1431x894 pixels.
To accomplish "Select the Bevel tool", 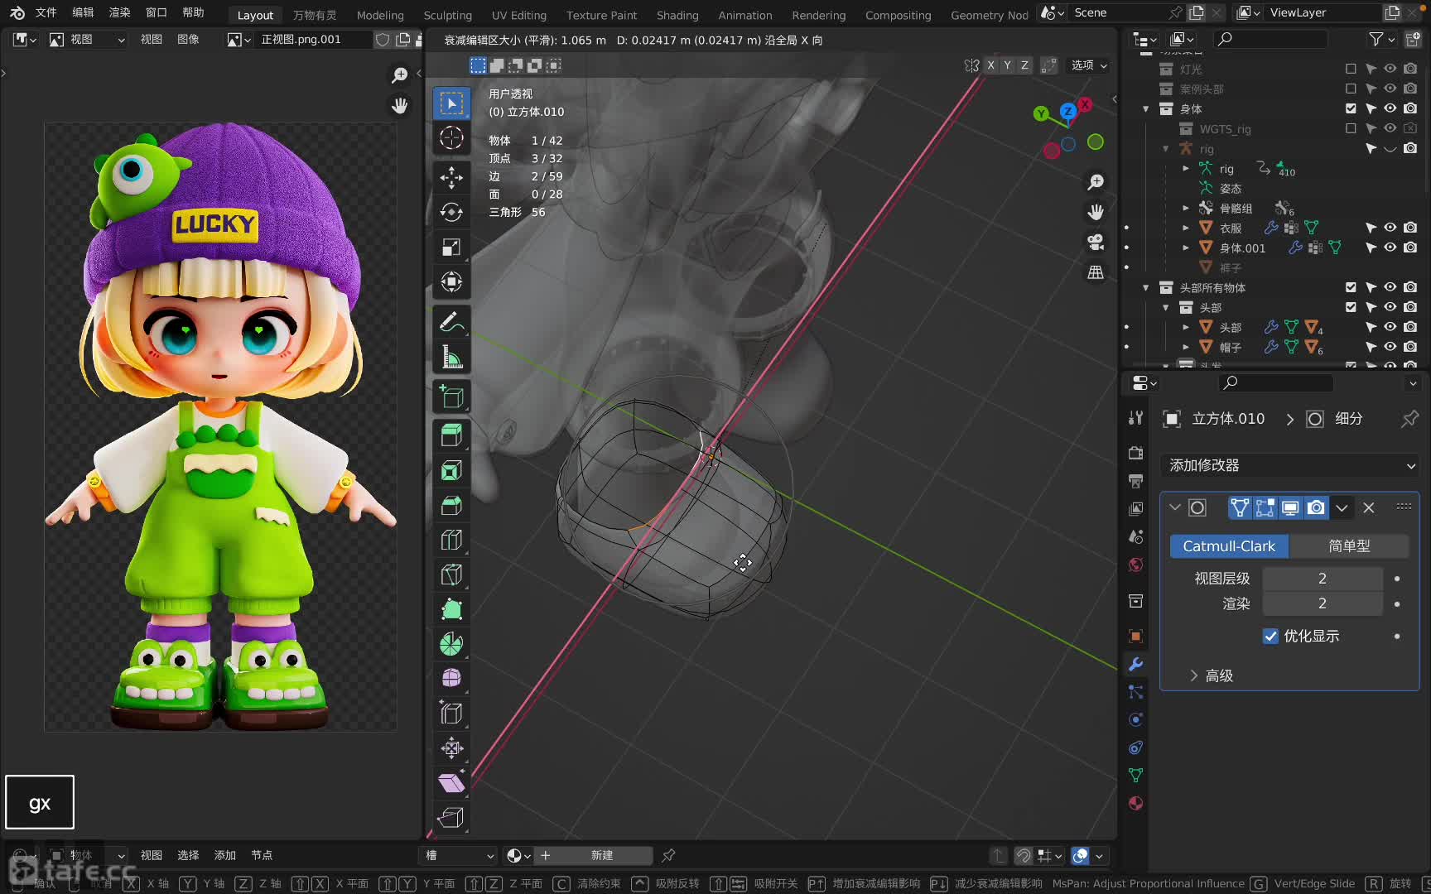I will [x=451, y=505].
